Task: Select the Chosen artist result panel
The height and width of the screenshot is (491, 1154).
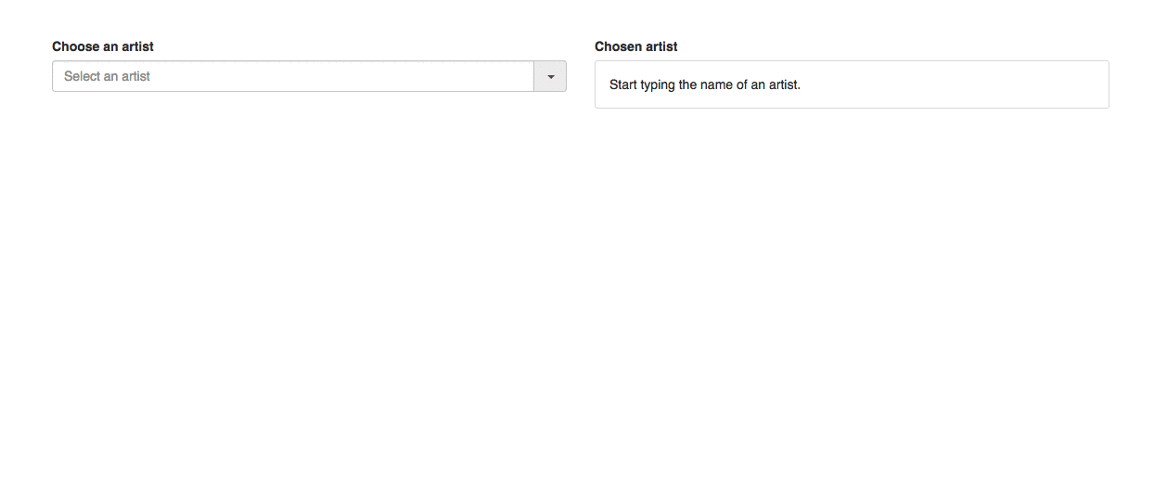Action: click(x=852, y=84)
